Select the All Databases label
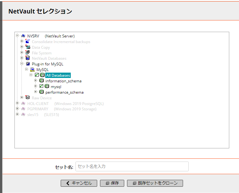 pyautogui.click(x=58, y=75)
